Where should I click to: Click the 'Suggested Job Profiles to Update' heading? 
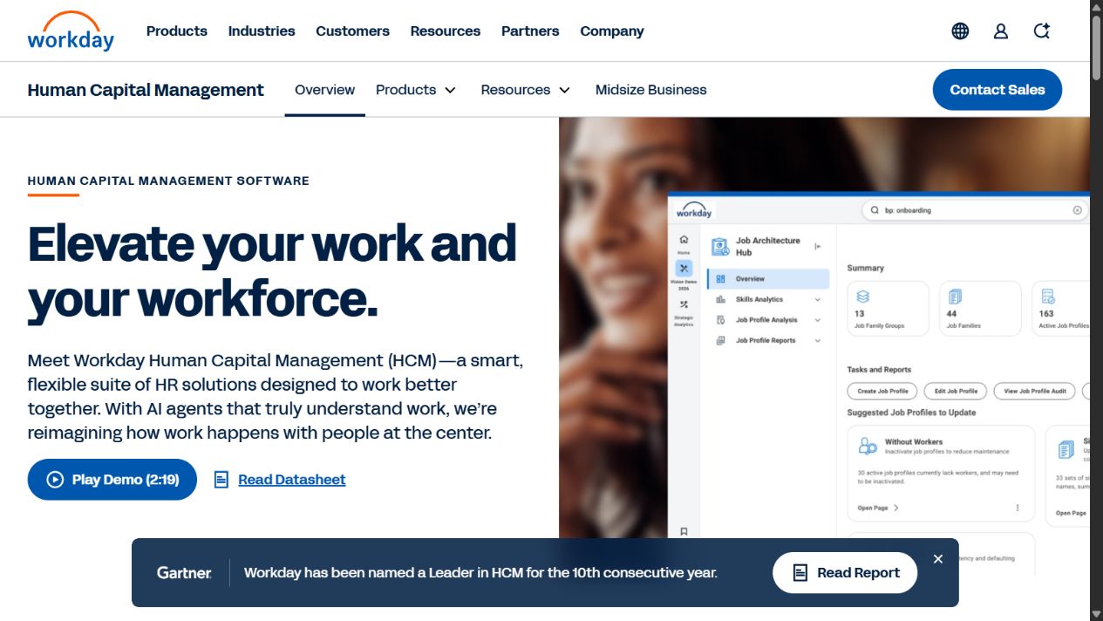coord(911,413)
